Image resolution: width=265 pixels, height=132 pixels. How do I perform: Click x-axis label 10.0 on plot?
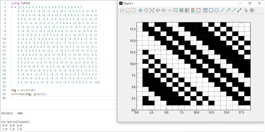tap(196, 112)
